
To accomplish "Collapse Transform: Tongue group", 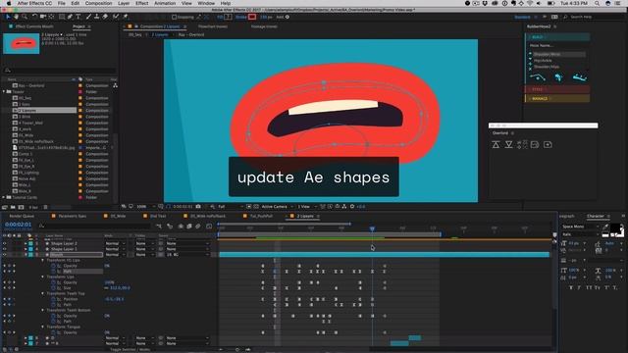I will [x=43, y=327].
